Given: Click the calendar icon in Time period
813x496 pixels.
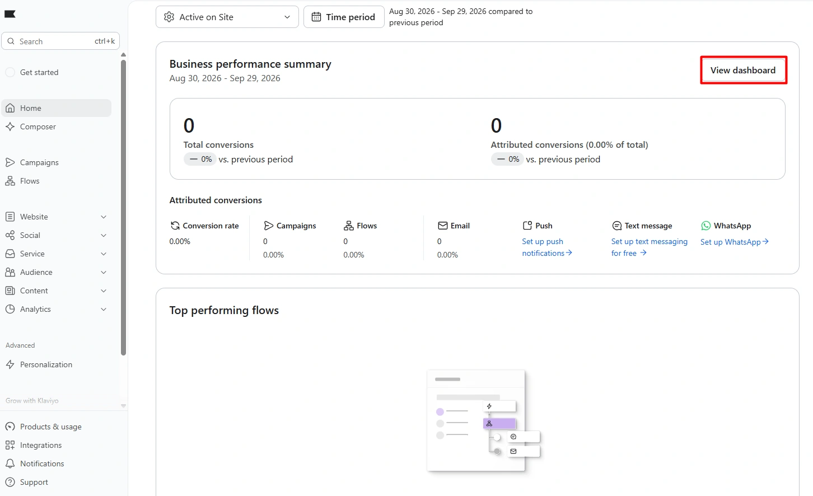Looking at the screenshot, I should coord(316,17).
